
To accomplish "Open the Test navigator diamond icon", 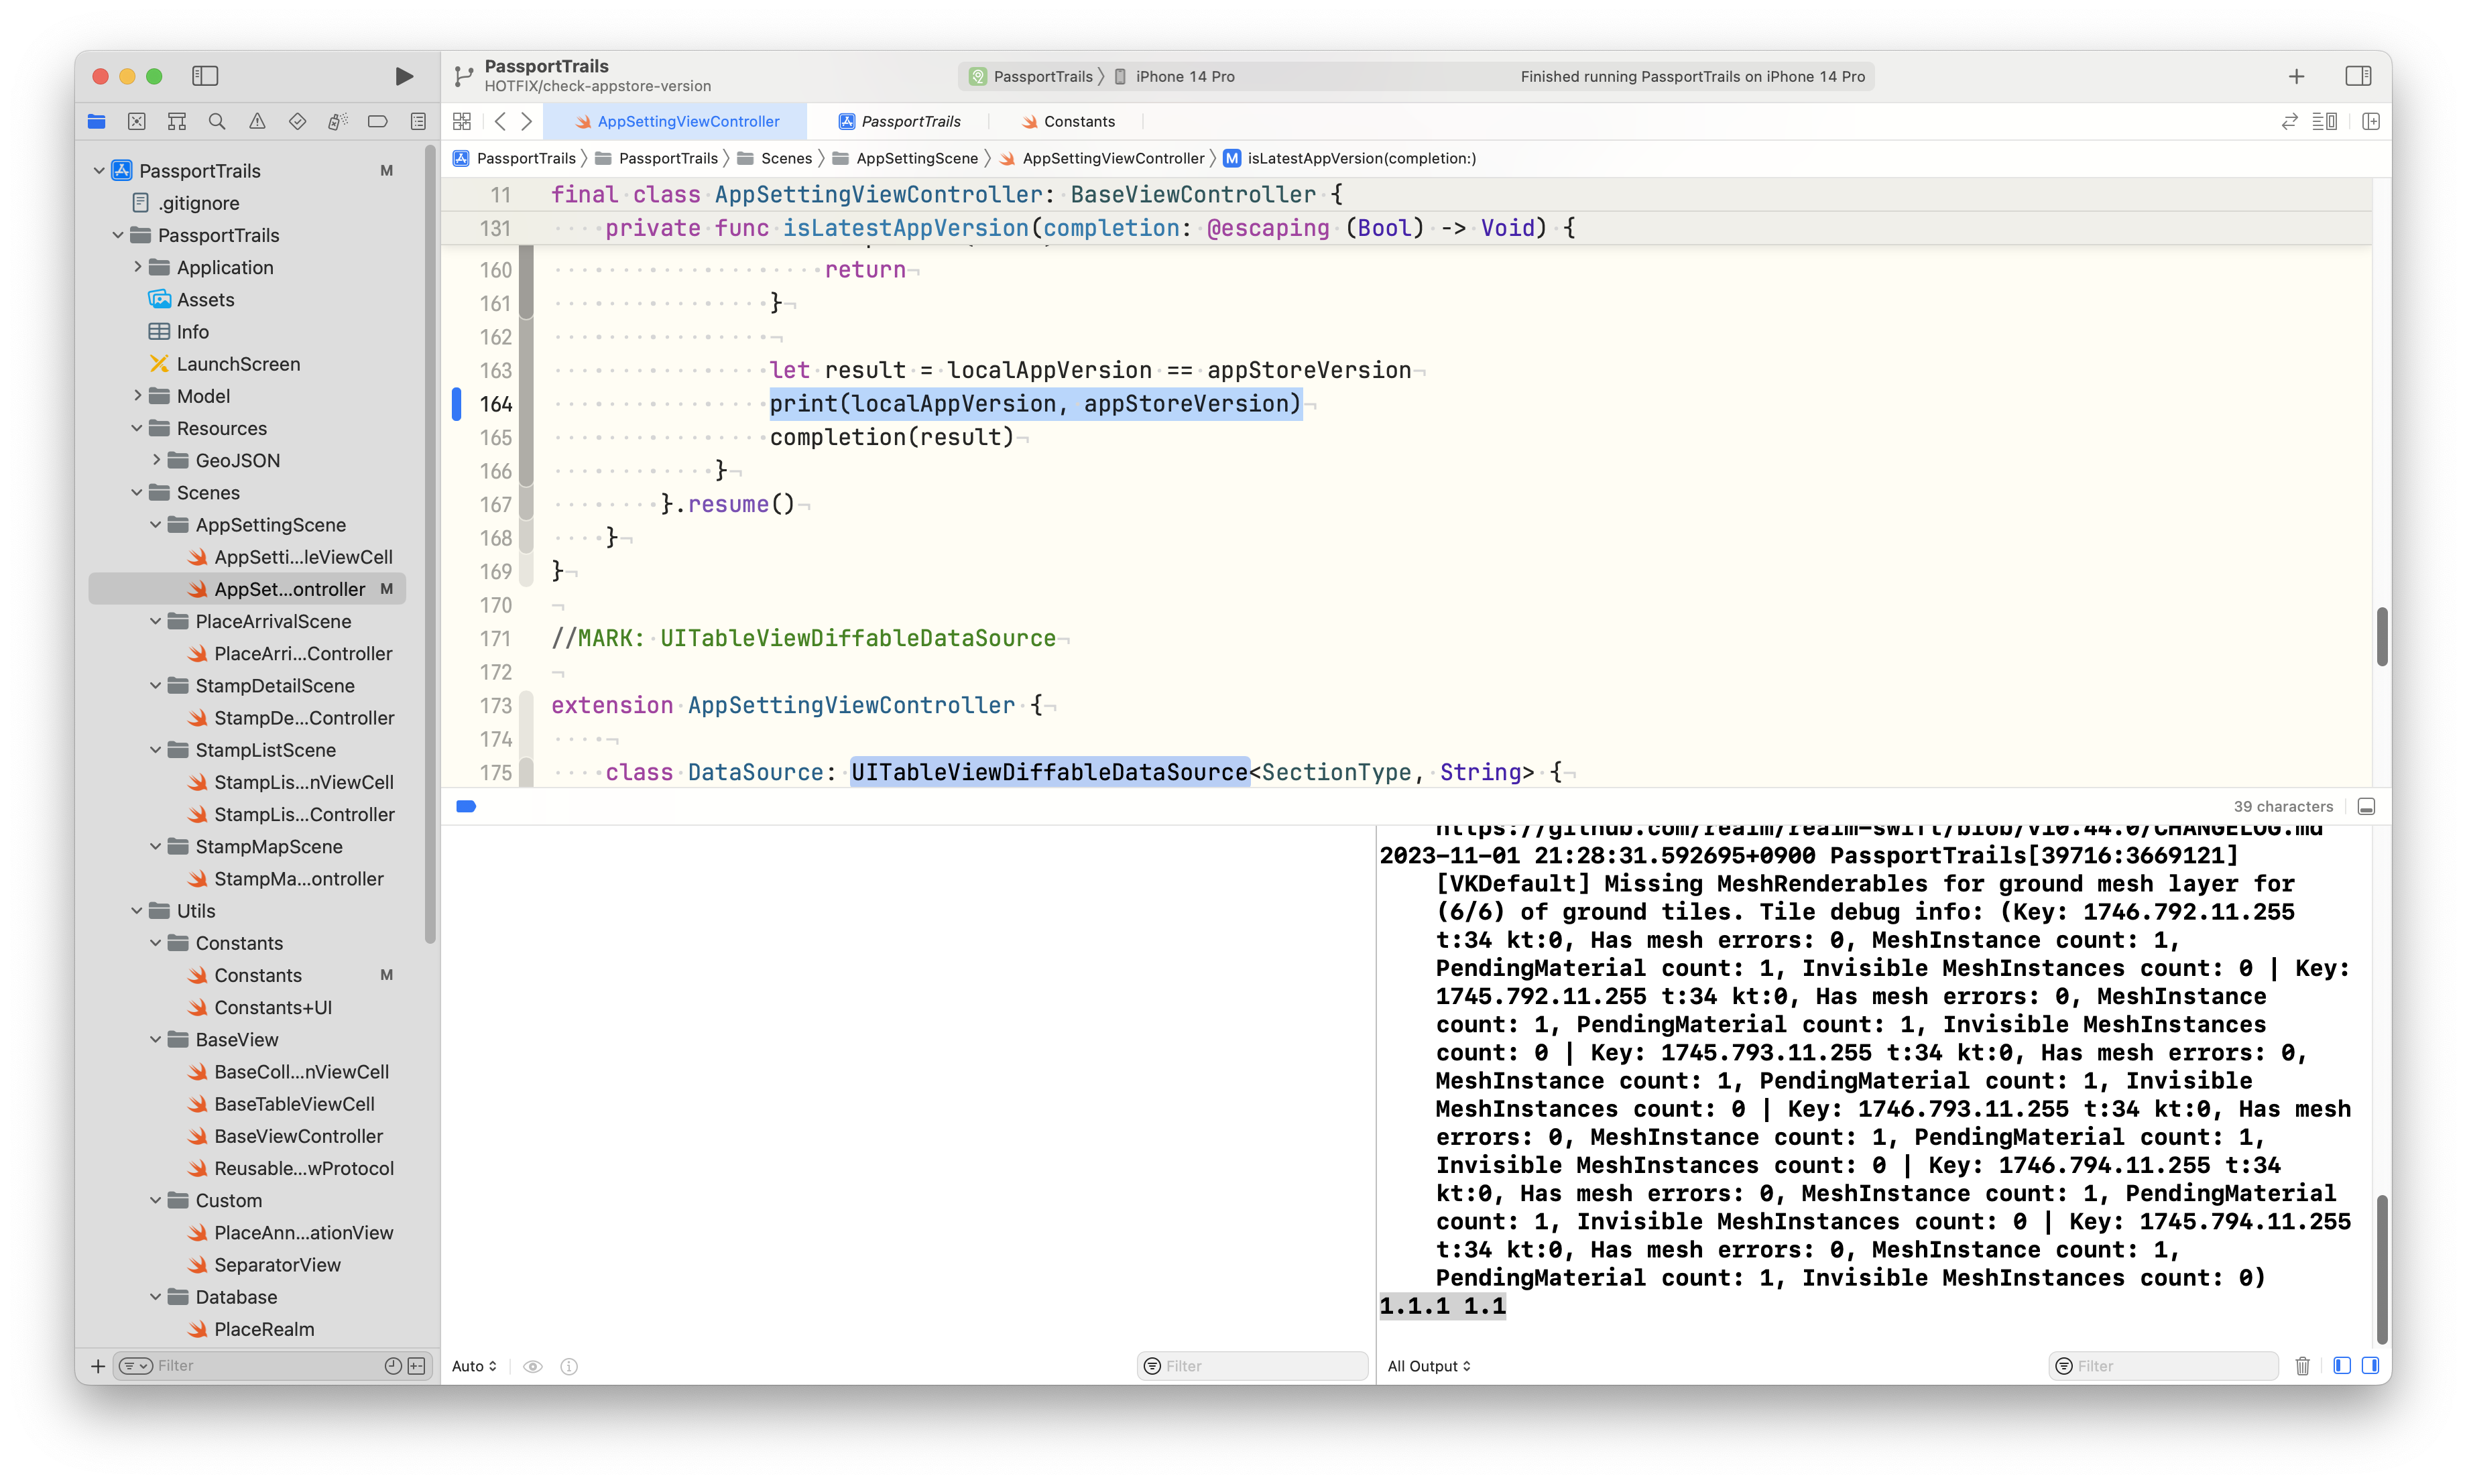I will [297, 121].
